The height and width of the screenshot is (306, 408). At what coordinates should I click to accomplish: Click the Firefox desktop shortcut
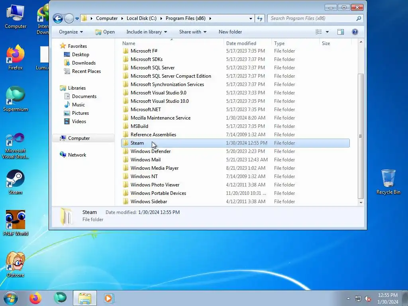16,57
